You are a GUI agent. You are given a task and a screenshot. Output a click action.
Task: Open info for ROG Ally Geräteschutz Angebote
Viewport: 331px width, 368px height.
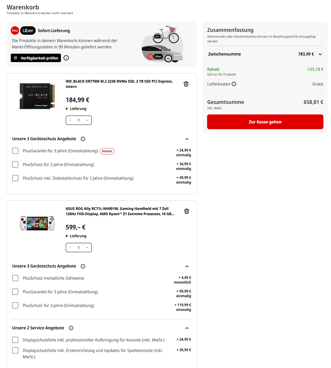click(x=83, y=266)
